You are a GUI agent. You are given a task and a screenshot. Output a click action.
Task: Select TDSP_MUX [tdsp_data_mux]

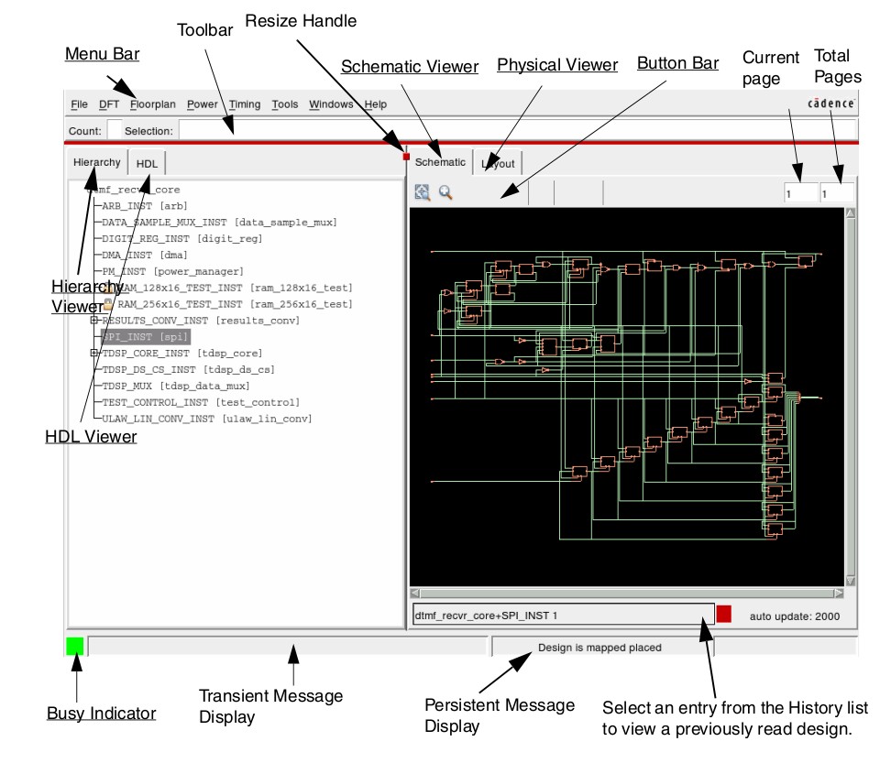176,387
